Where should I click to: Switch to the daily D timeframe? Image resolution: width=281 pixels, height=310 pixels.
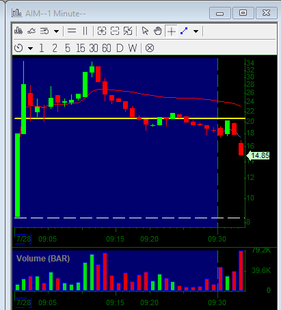[x=120, y=48]
